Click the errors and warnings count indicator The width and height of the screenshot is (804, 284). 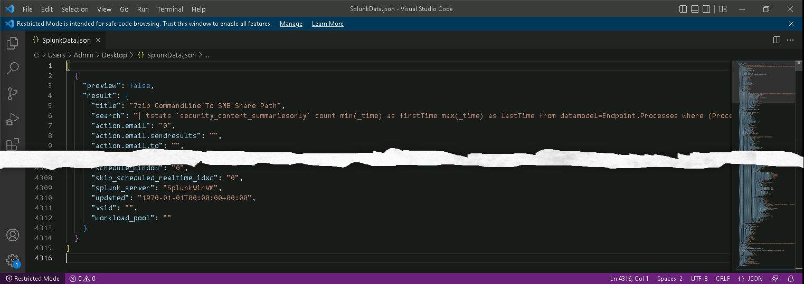[x=82, y=279]
